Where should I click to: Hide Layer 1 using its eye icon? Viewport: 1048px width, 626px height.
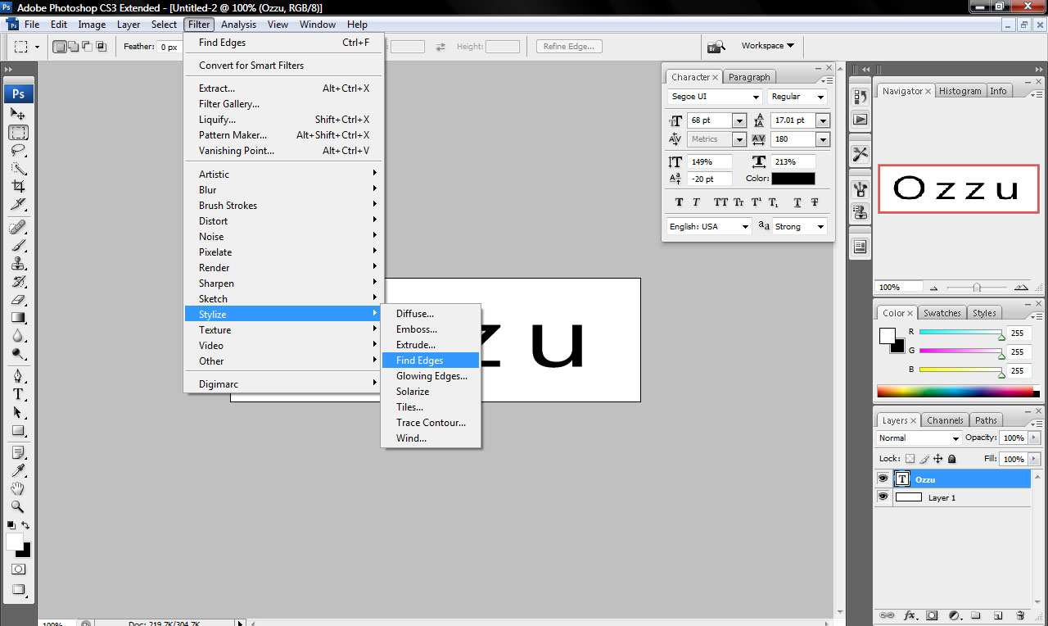pyautogui.click(x=883, y=497)
